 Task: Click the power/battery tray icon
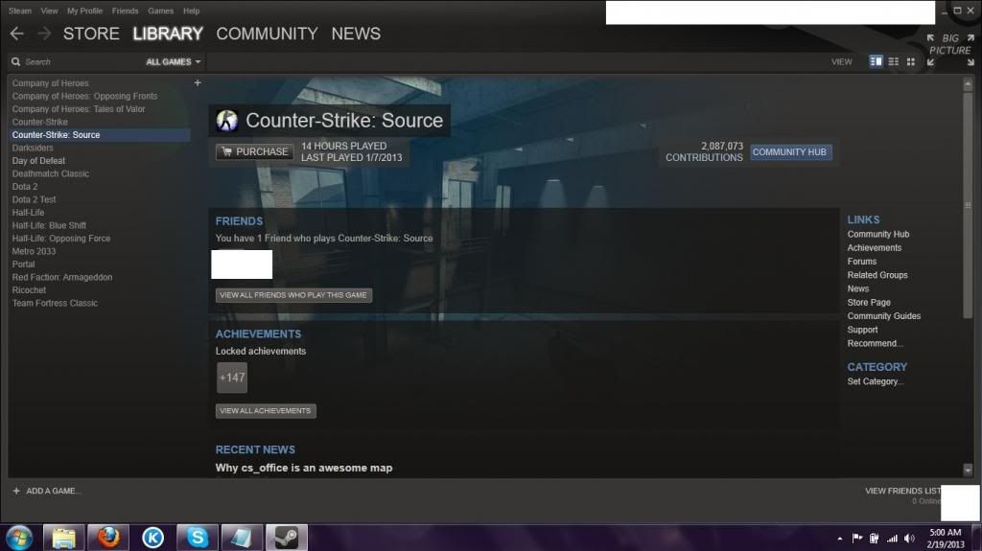[874, 538]
